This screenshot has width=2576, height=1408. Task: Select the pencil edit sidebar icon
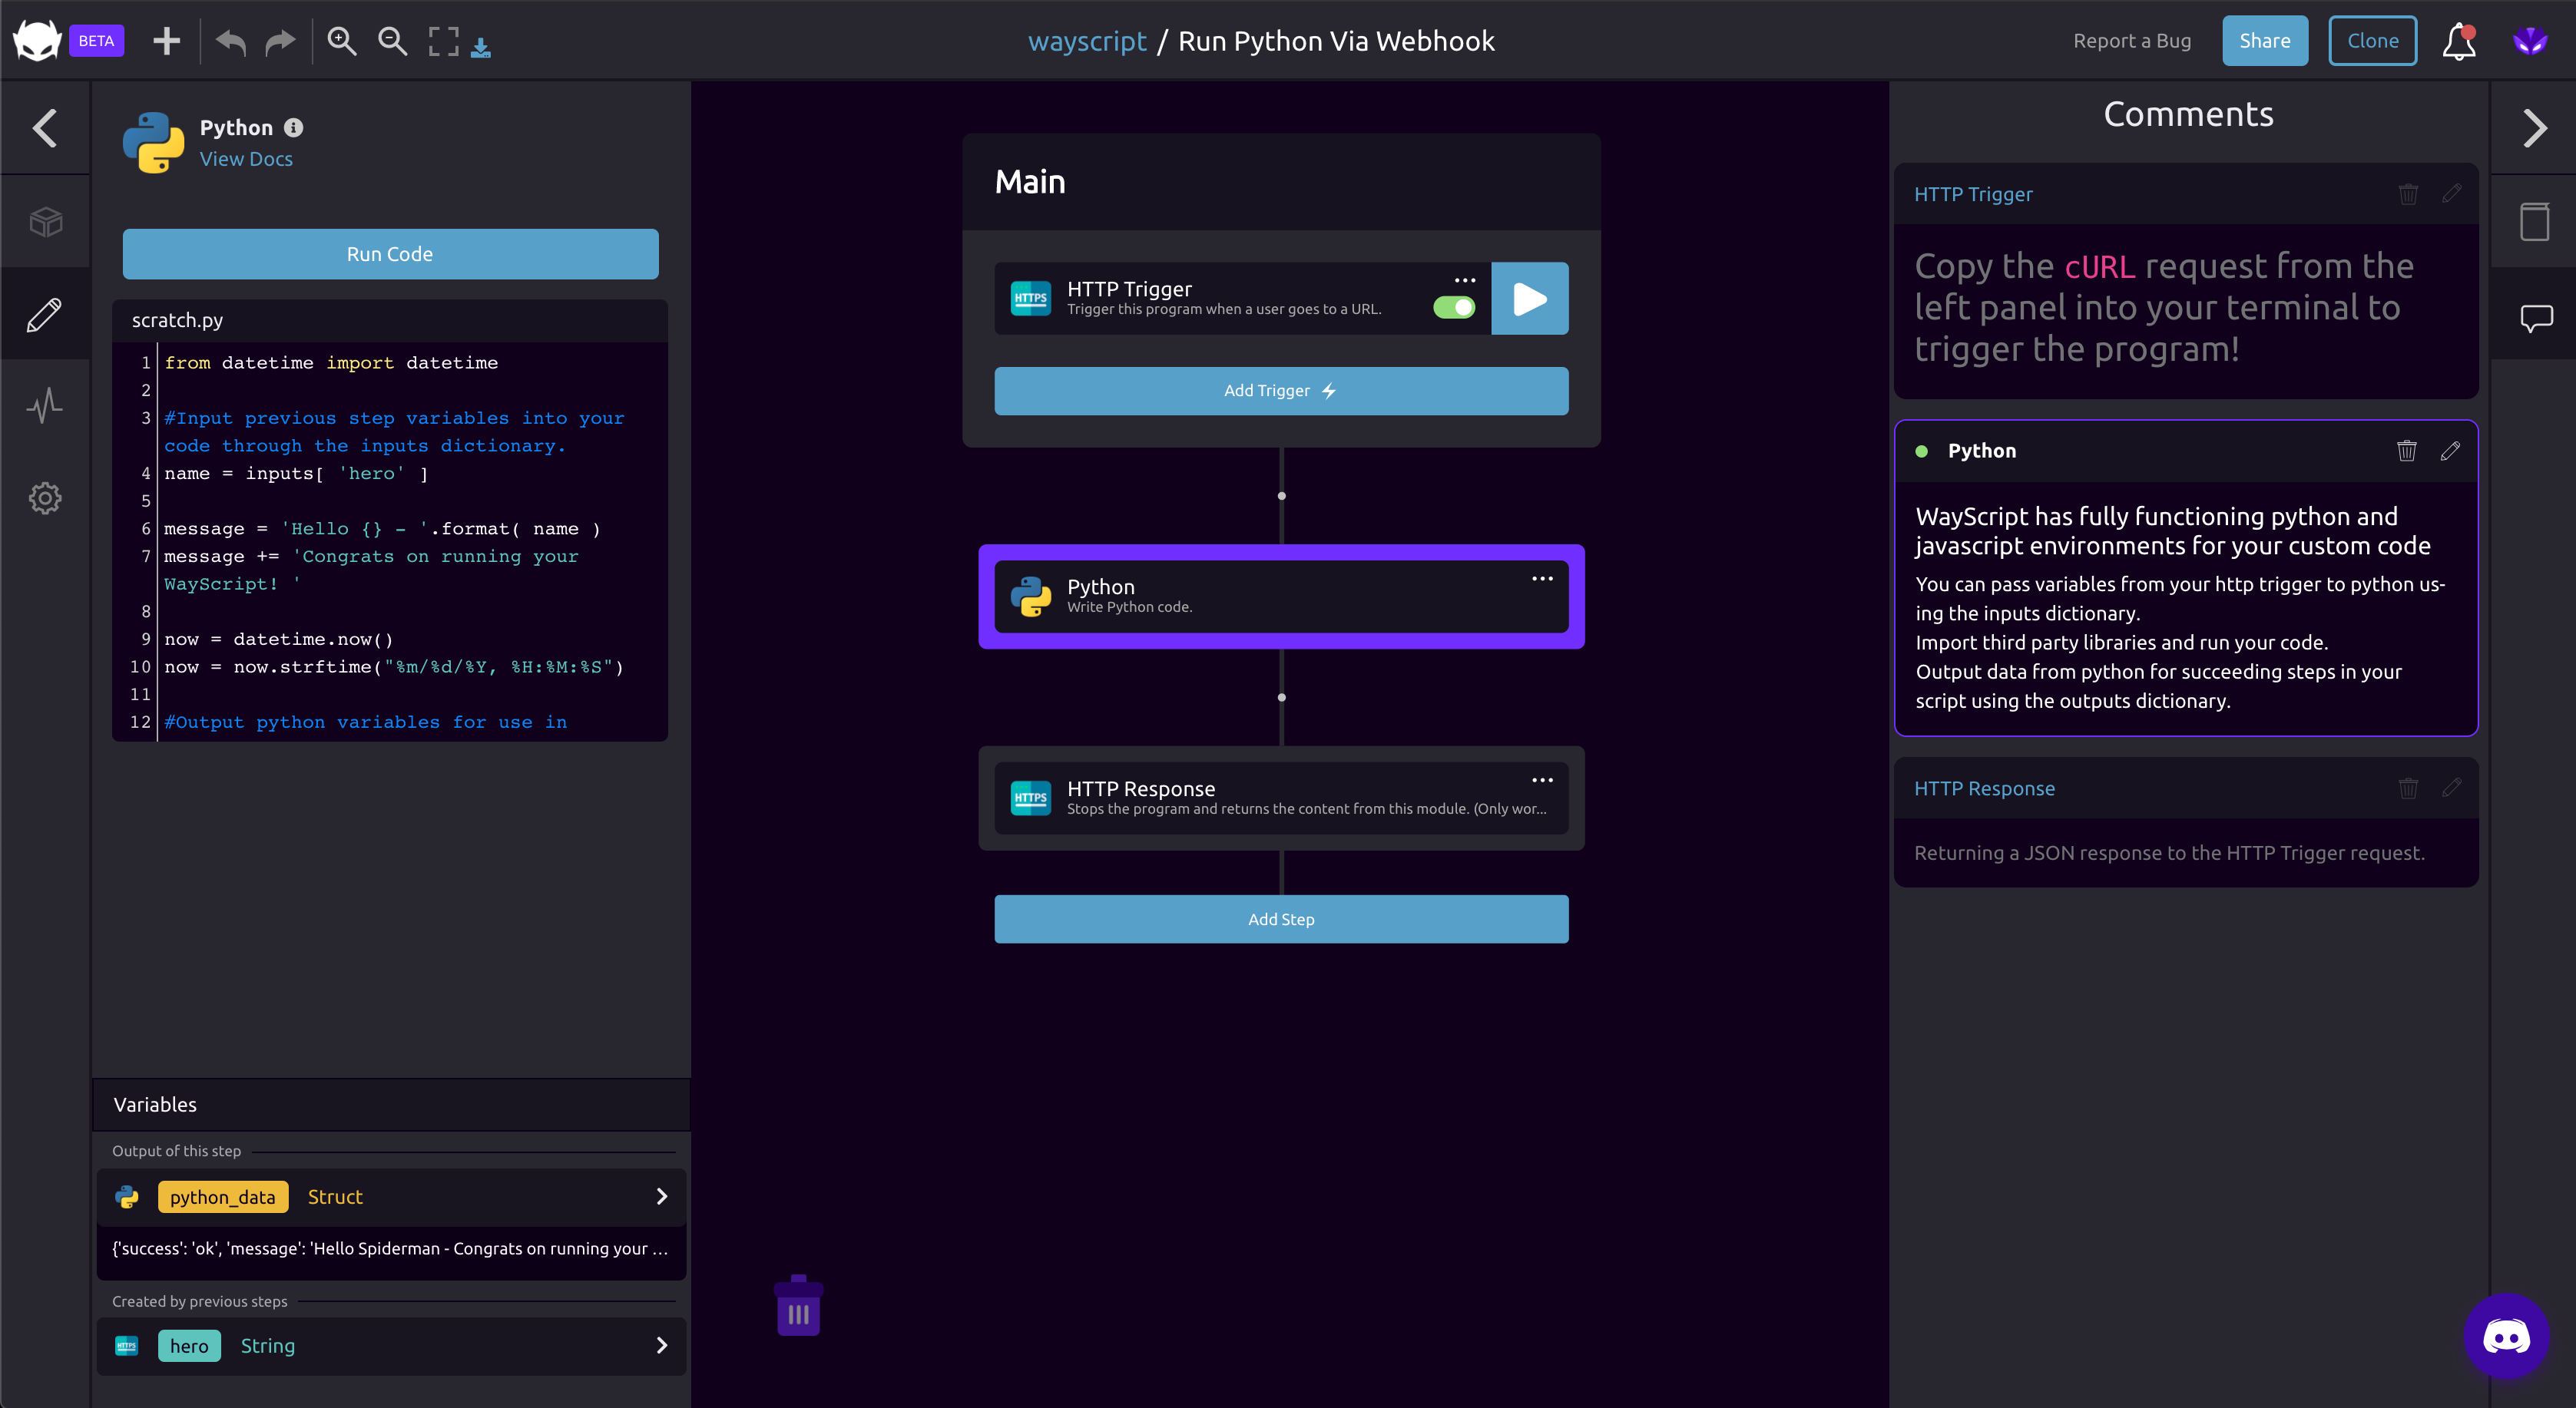45,315
